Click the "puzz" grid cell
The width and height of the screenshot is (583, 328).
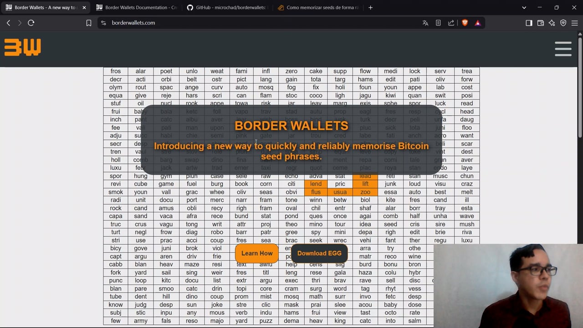(x=266, y=321)
